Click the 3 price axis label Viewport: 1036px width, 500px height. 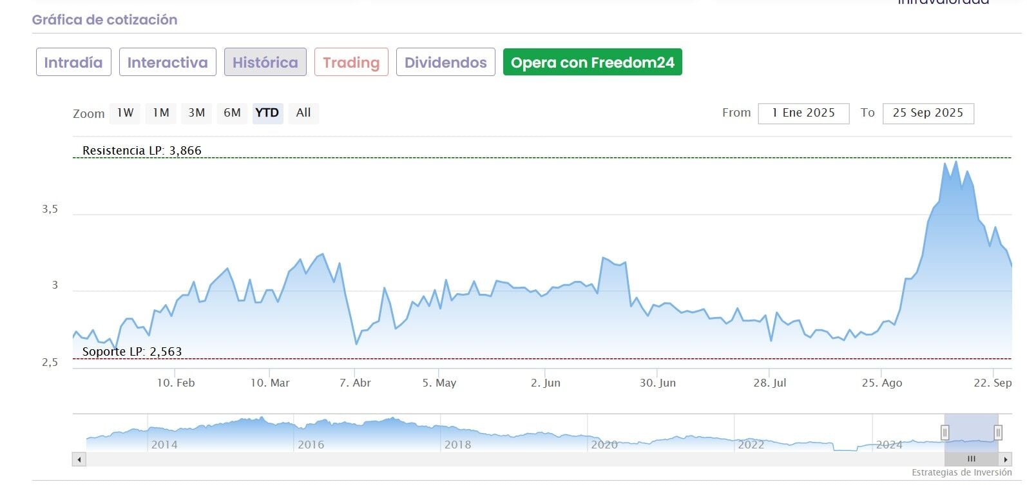tap(55, 285)
